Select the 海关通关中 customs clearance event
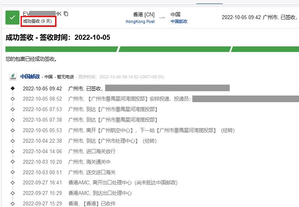 click(90, 162)
